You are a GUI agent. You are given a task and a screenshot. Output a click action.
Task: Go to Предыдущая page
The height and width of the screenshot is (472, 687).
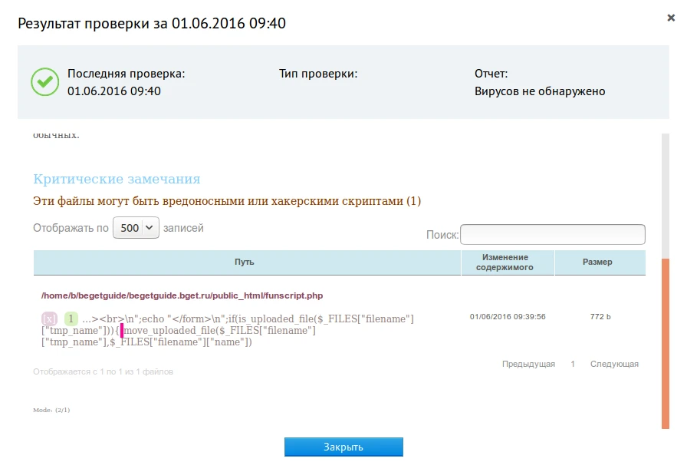(528, 364)
